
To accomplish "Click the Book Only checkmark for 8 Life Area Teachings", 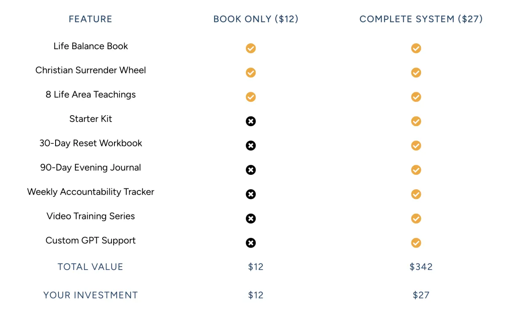I will click(x=250, y=97).
